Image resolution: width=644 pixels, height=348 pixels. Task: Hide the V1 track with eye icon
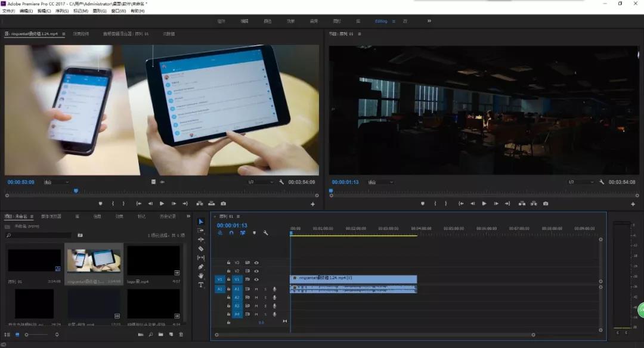click(x=256, y=279)
